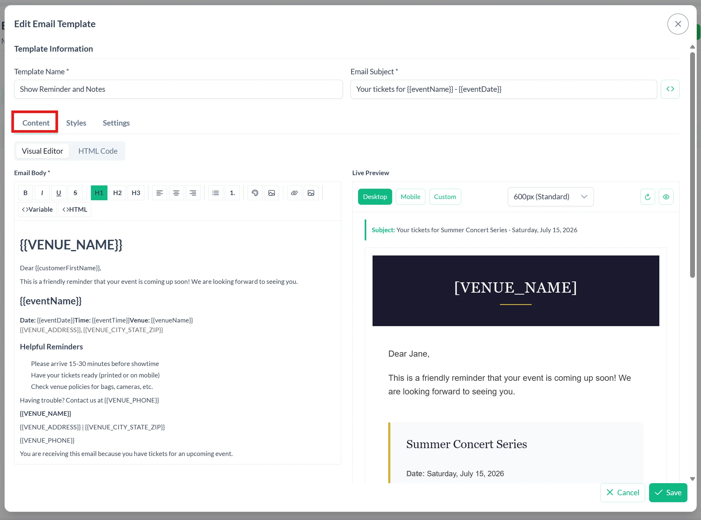
Task: Click the dialog's vertical scrollbar thumb
Action: [693, 165]
